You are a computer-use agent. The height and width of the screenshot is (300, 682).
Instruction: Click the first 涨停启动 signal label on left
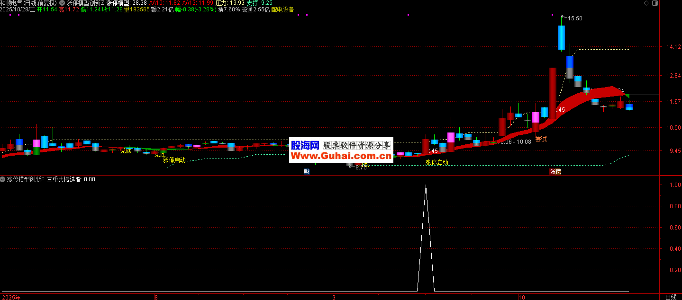174,160
